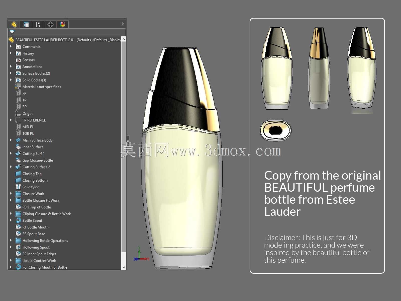This screenshot has width=401, height=301.
Task: Click the Cutting Surf 1 icon
Action: (x=18, y=154)
